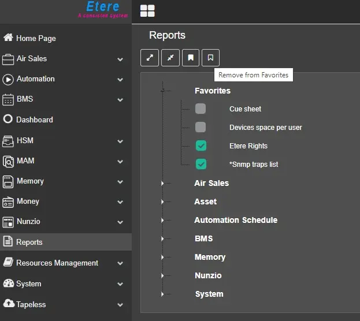The height and width of the screenshot is (321, 360).
Task: Collapse the Favorites tree node
Action: (162, 91)
